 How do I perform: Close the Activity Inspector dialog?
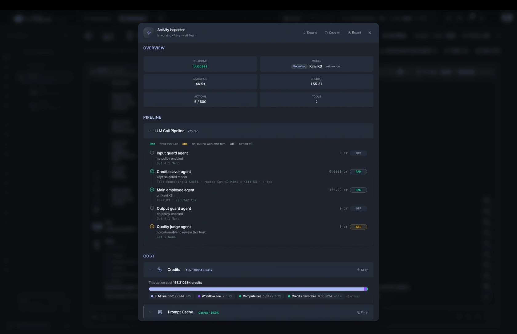[x=370, y=33]
